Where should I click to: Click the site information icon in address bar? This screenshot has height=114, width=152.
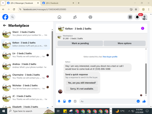coord(20,9)
